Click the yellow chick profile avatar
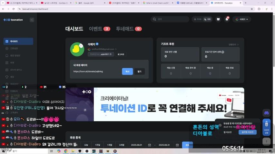 click(77, 49)
